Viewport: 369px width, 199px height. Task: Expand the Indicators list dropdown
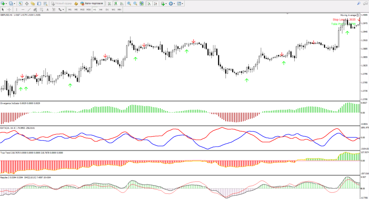(x=166, y=3)
